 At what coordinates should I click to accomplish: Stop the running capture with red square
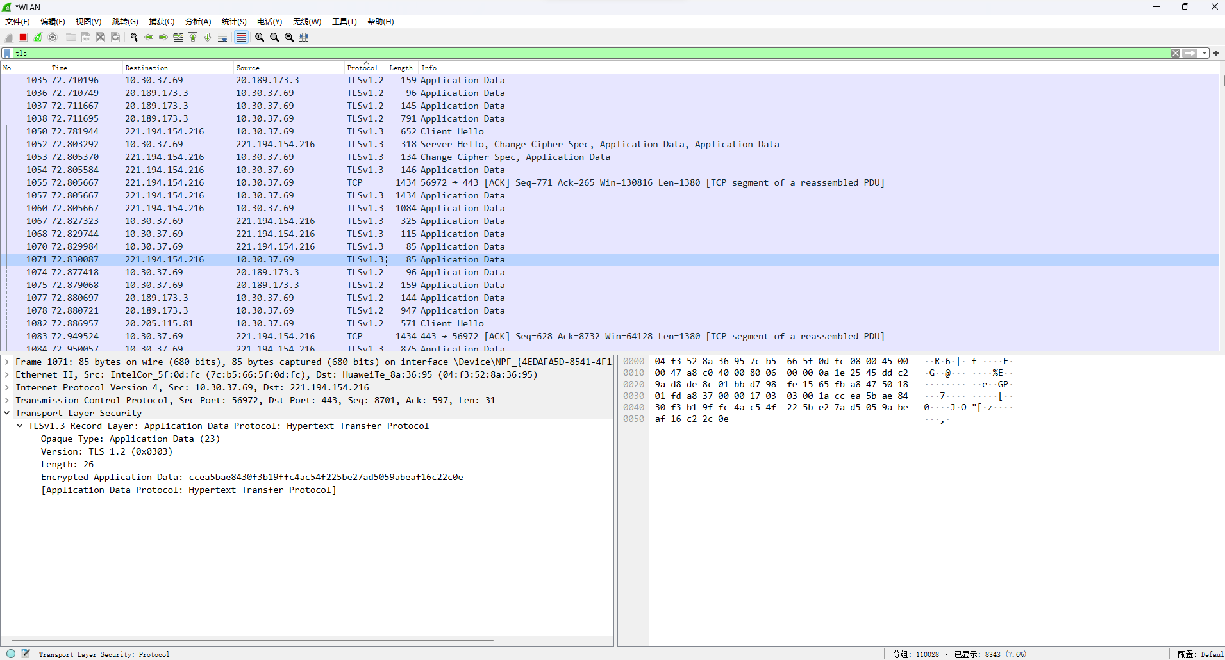coord(23,37)
